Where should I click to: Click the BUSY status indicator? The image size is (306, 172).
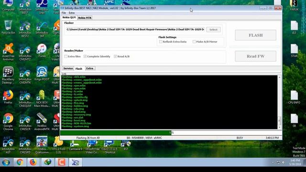click(x=240, y=138)
